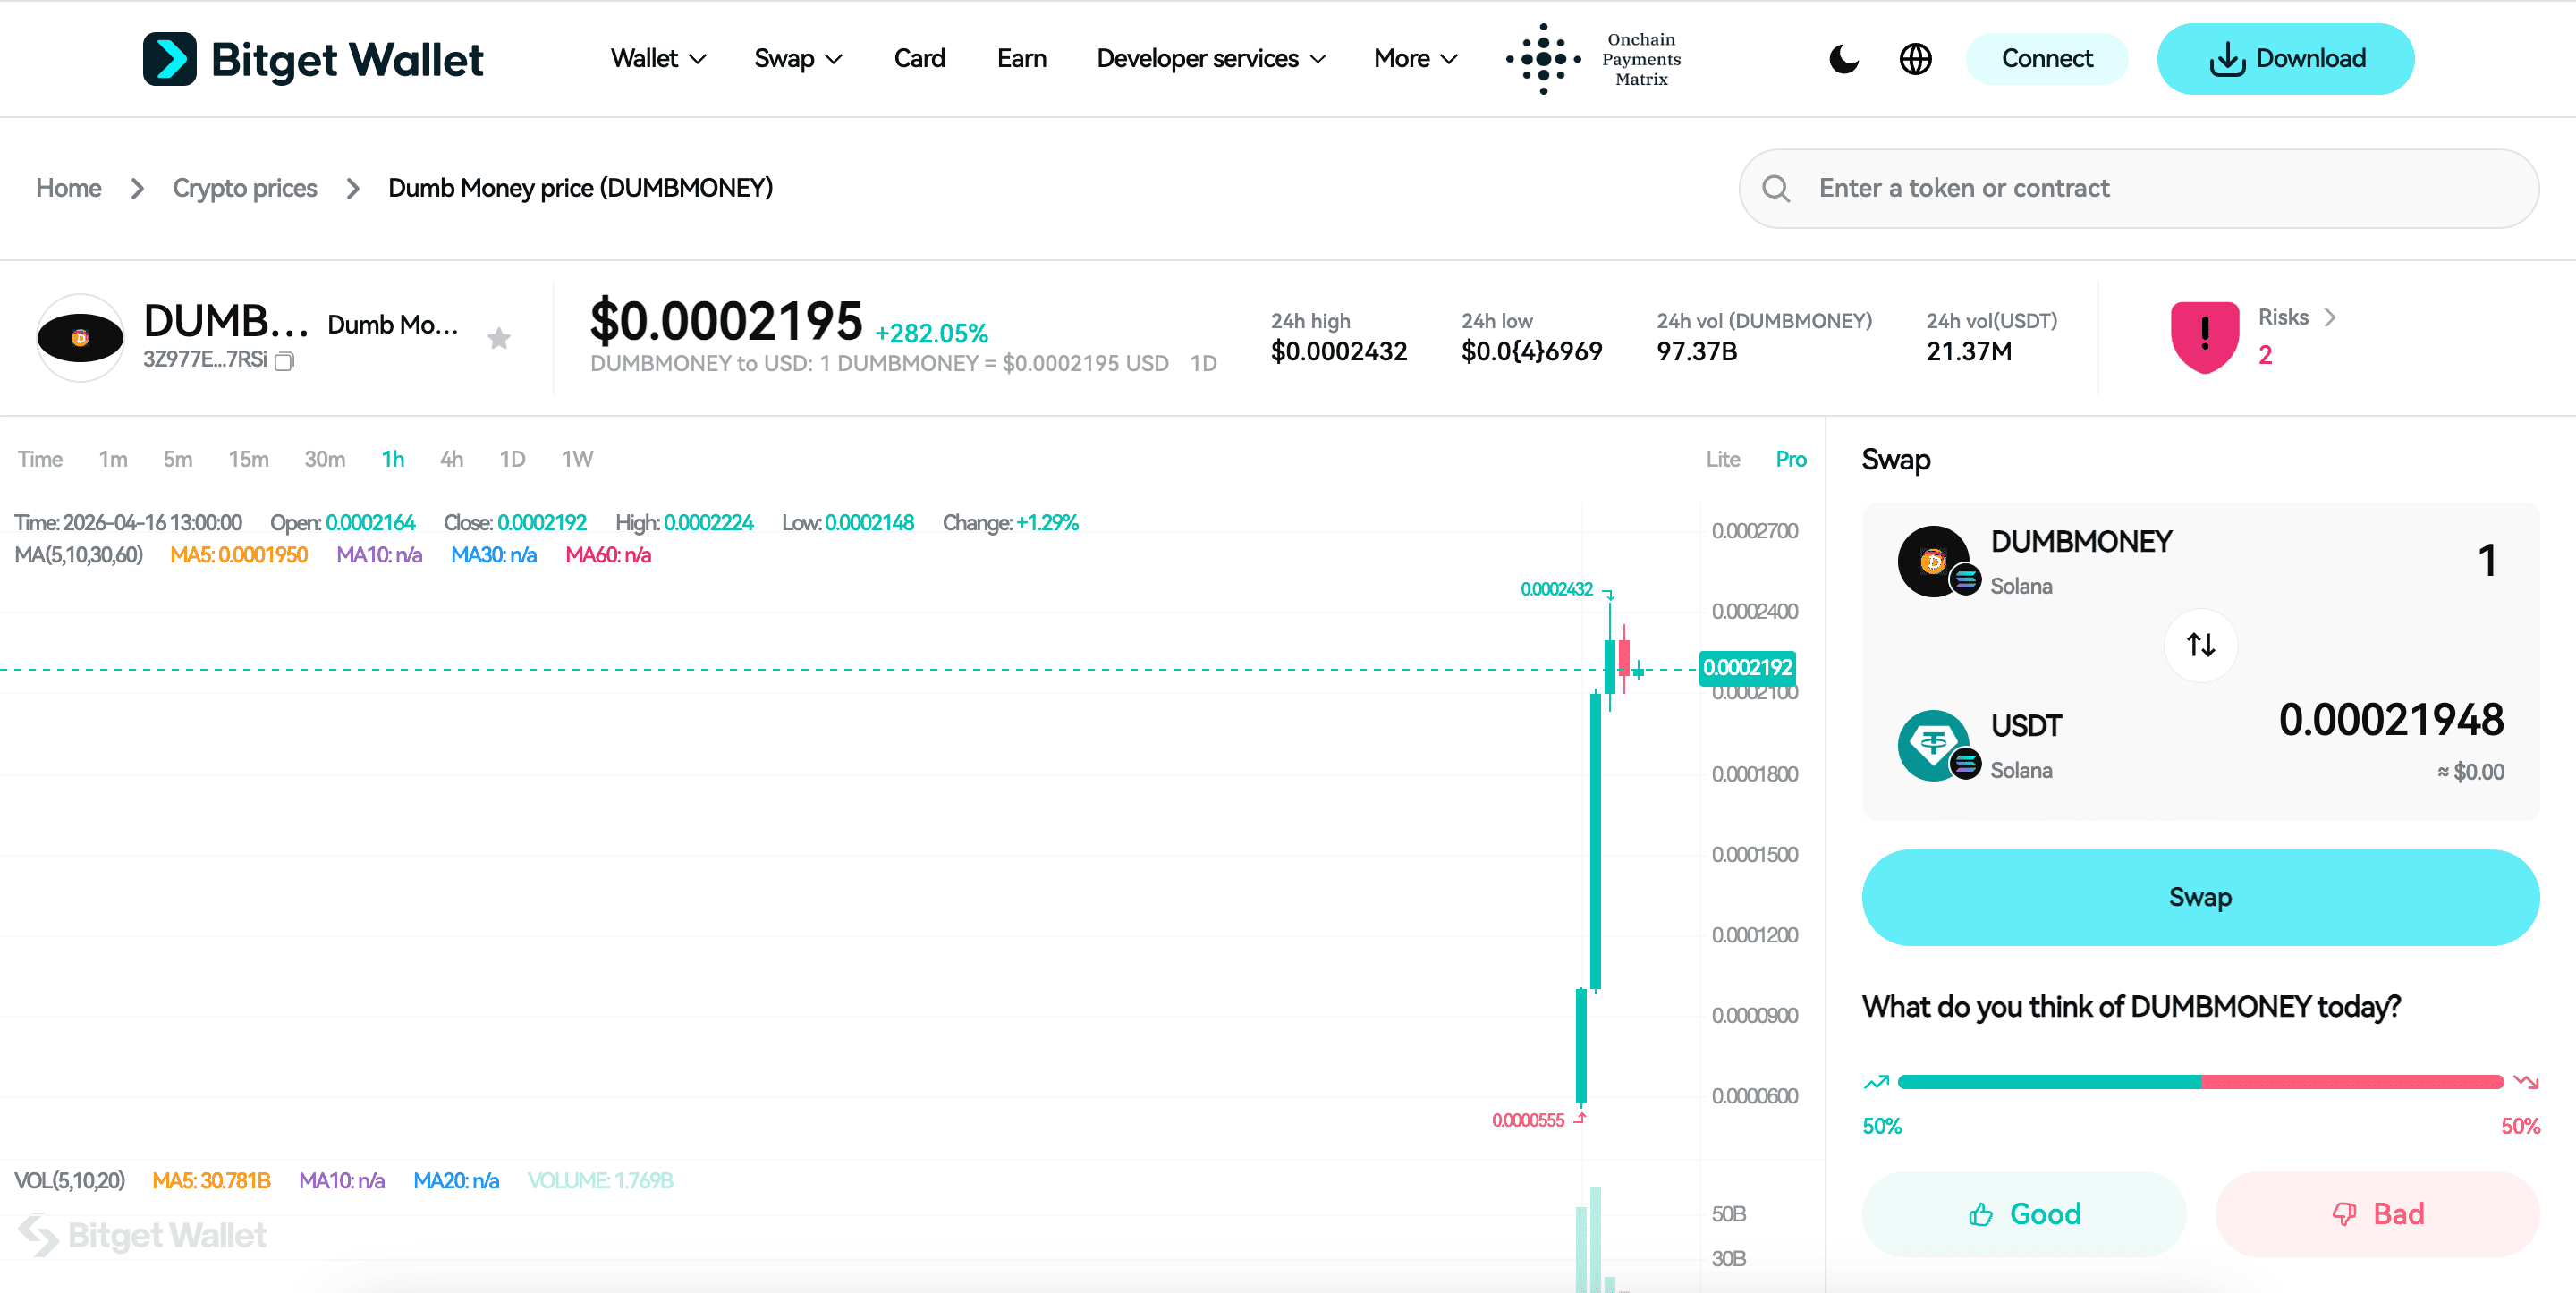Click the USDT token icon
The image size is (2576, 1293).
[1936, 745]
